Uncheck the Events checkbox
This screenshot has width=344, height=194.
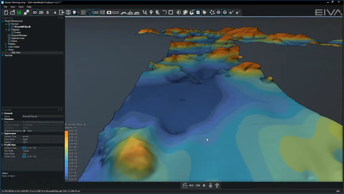coord(13,32)
